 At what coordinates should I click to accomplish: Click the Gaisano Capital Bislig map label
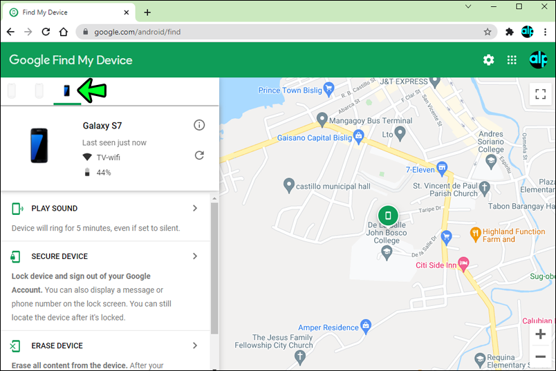click(315, 138)
